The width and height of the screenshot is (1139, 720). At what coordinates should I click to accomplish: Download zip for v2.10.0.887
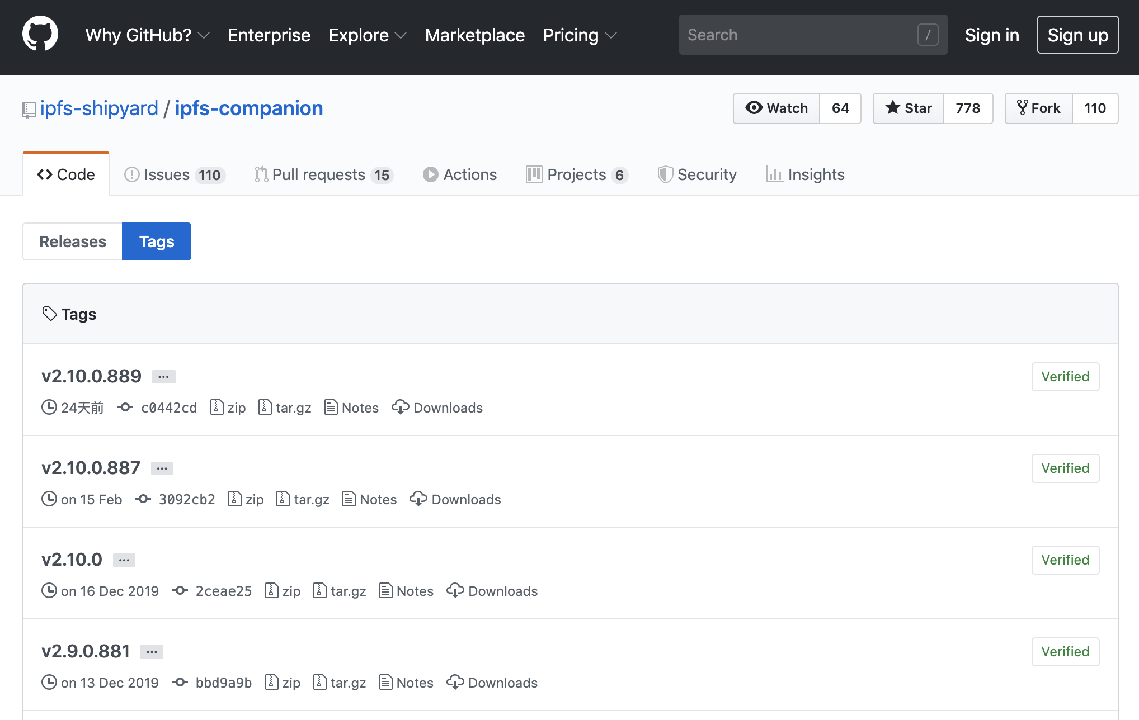pyautogui.click(x=246, y=499)
